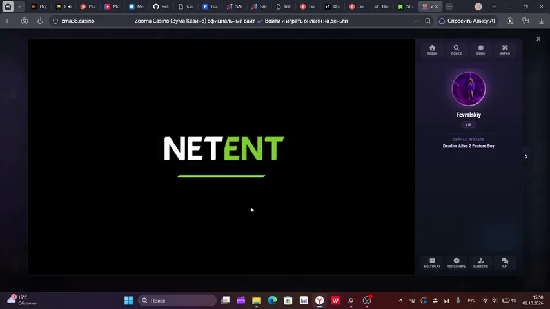Open Task View from the taskbar
The width and height of the screenshot is (550, 309).
coord(225,300)
